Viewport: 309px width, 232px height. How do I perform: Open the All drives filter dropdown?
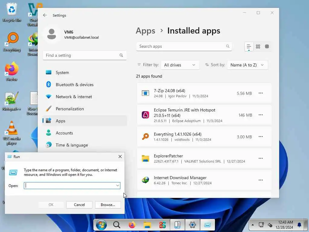click(180, 65)
